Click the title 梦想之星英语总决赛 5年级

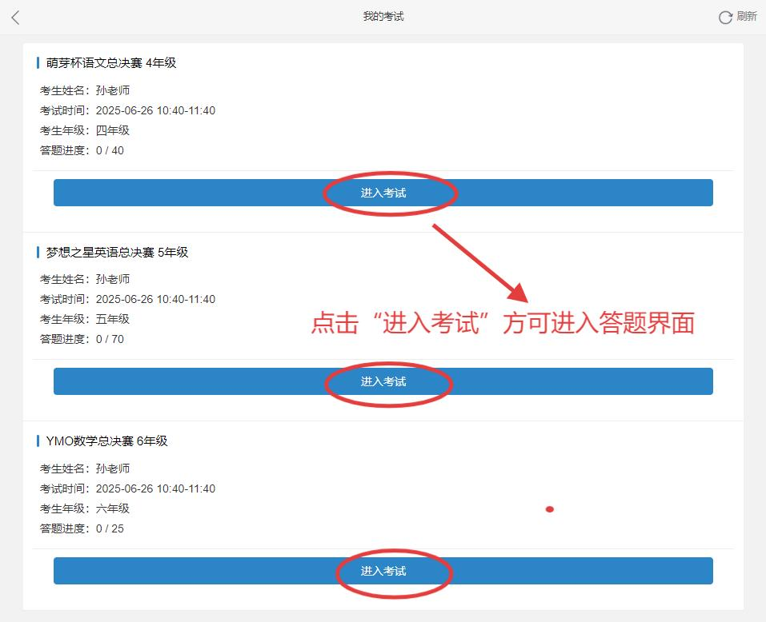coord(117,252)
